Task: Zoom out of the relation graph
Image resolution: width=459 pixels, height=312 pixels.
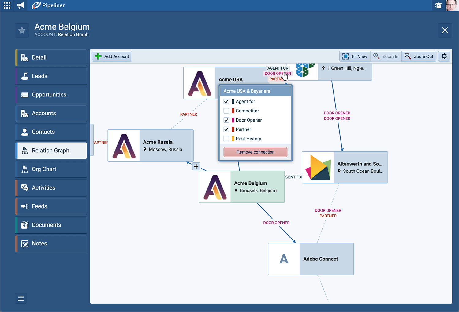Action: [419, 56]
